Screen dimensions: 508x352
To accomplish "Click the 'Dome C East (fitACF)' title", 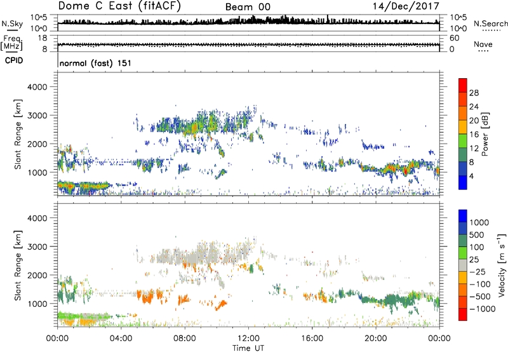I will (119, 6).
